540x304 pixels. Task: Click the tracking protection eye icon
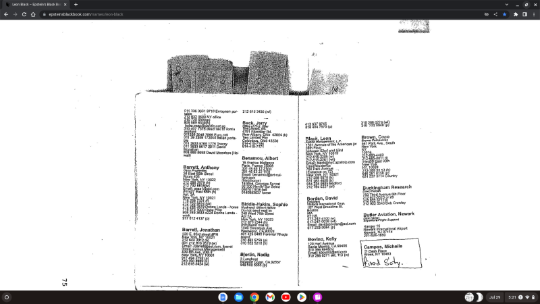pyautogui.click(x=487, y=14)
